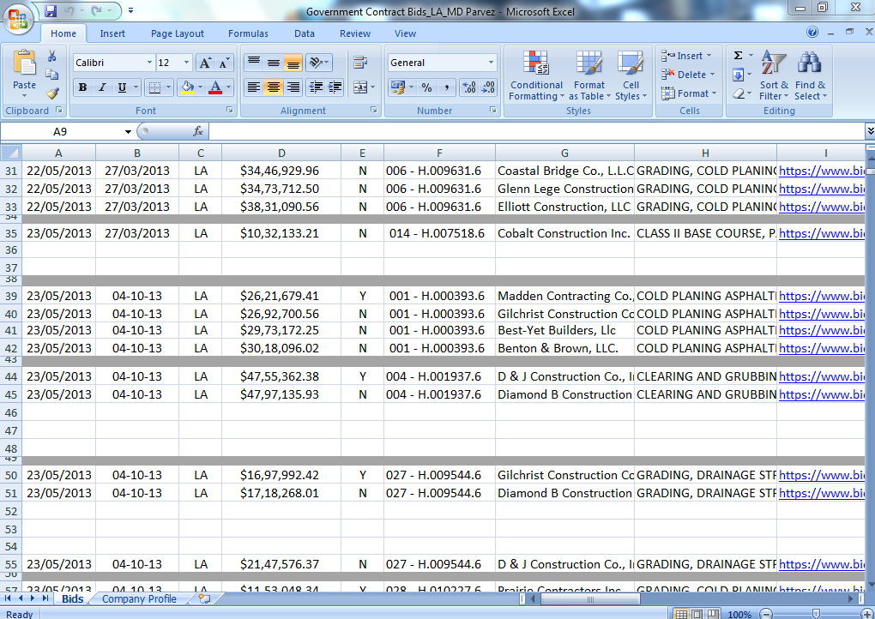Select the Underline formatting icon
Viewport: 875px width, 619px height.
click(x=123, y=87)
